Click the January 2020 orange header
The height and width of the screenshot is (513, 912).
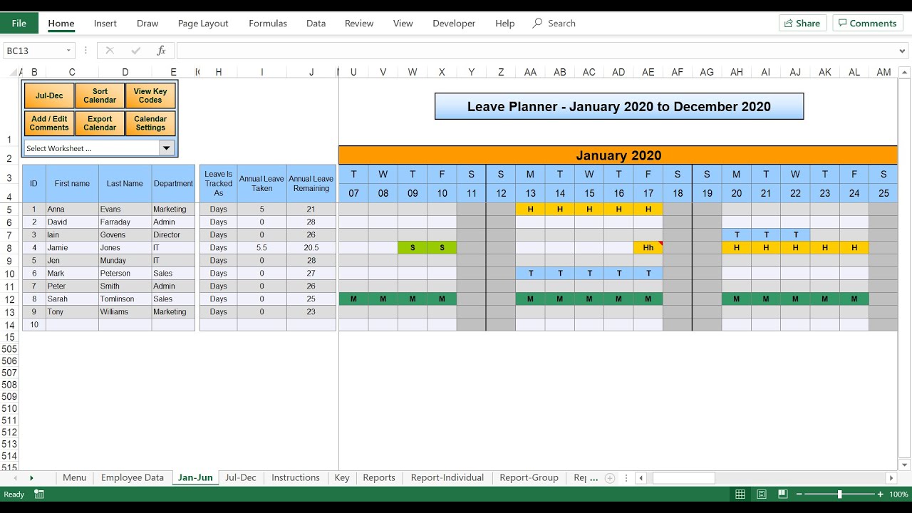618,155
